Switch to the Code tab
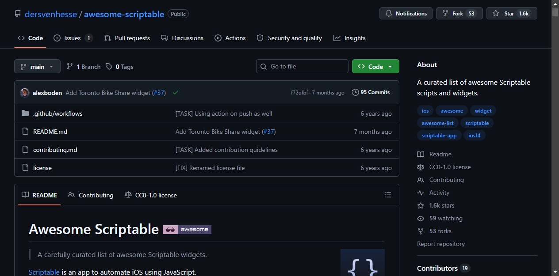559x276 pixels. [30, 38]
